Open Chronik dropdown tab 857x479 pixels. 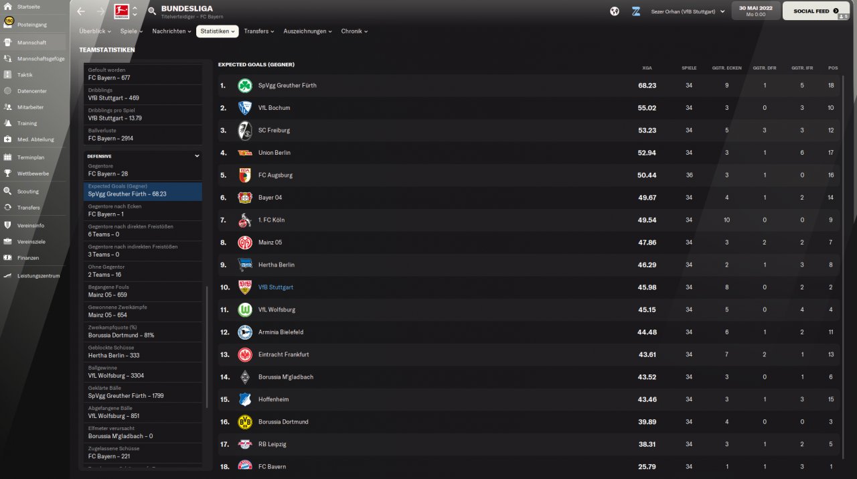(354, 31)
